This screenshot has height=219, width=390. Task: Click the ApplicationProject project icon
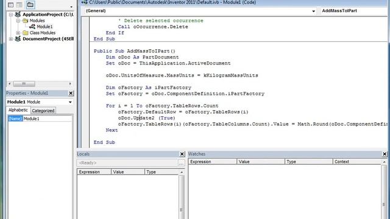pyautogui.click(x=18, y=15)
